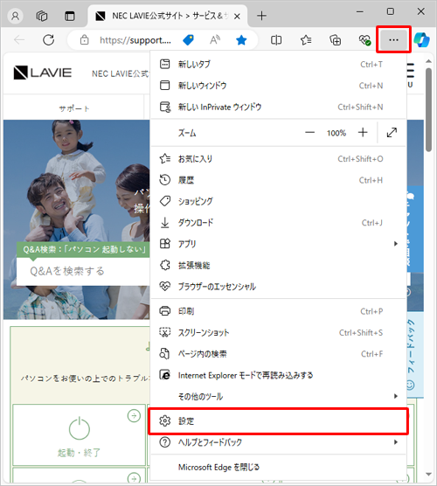The width and height of the screenshot is (437, 486).
Task: Click the NEC LAVIE公式 header text
Action: [121, 73]
